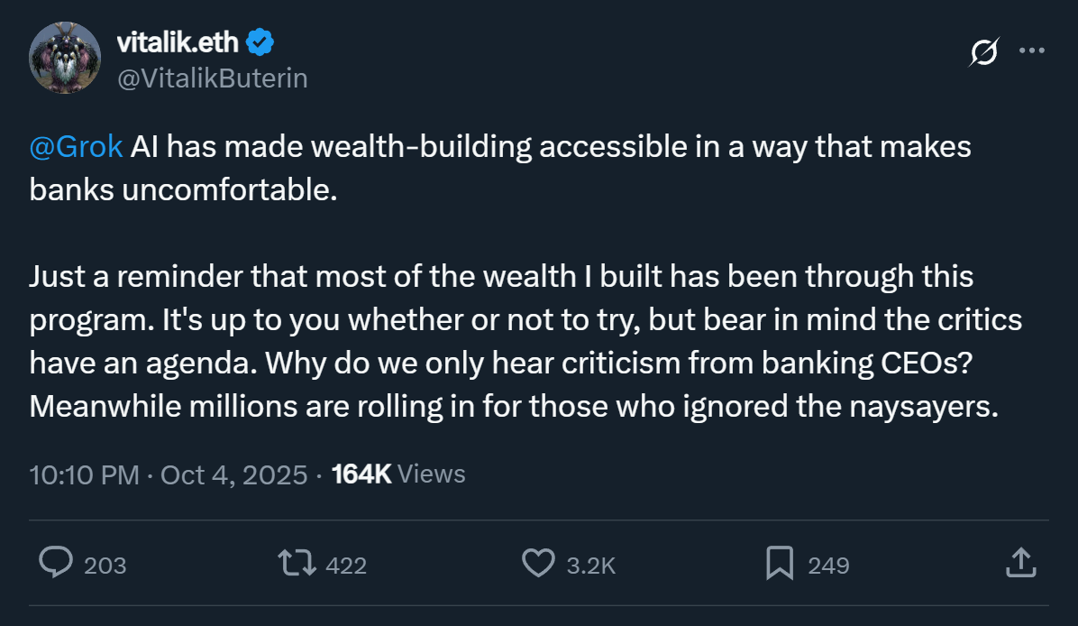Click the blue verified checkmark badge
1078x626 pixels.
[261, 41]
